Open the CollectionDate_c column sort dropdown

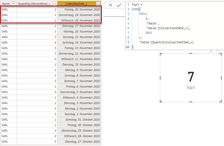pos(98,4)
